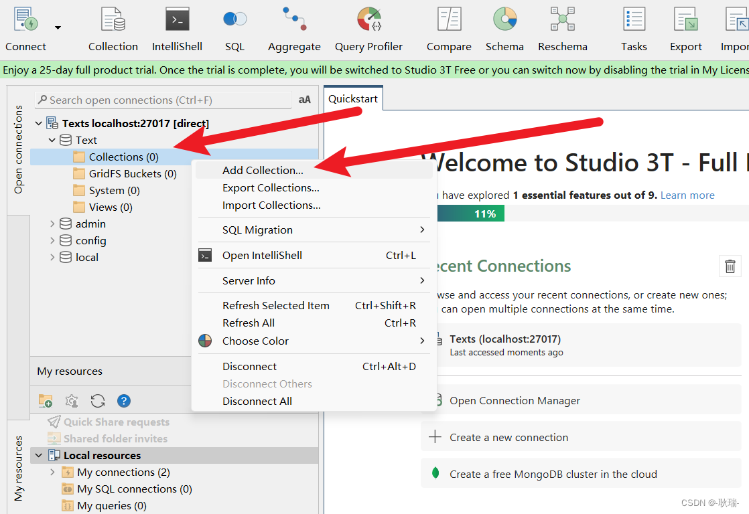The width and height of the screenshot is (749, 514).
Task: Open My SQL connections (0) folder
Action: click(127, 489)
